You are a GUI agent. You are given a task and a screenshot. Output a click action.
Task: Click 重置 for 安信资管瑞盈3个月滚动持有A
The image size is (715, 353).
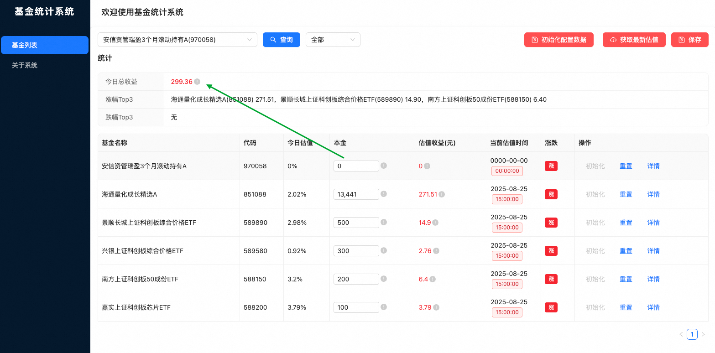point(626,166)
